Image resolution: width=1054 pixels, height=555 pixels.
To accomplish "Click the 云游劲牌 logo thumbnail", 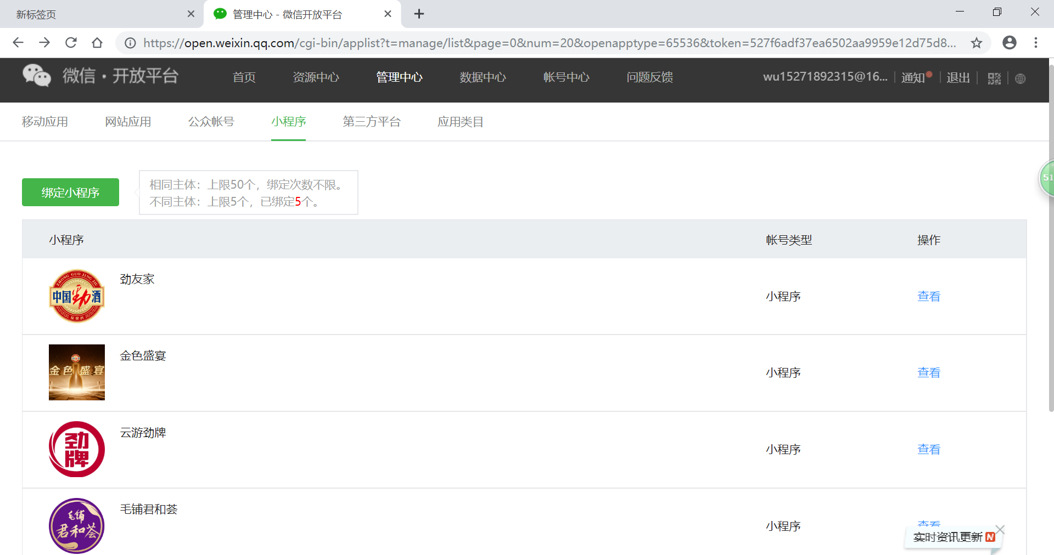I will pyautogui.click(x=77, y=449).
